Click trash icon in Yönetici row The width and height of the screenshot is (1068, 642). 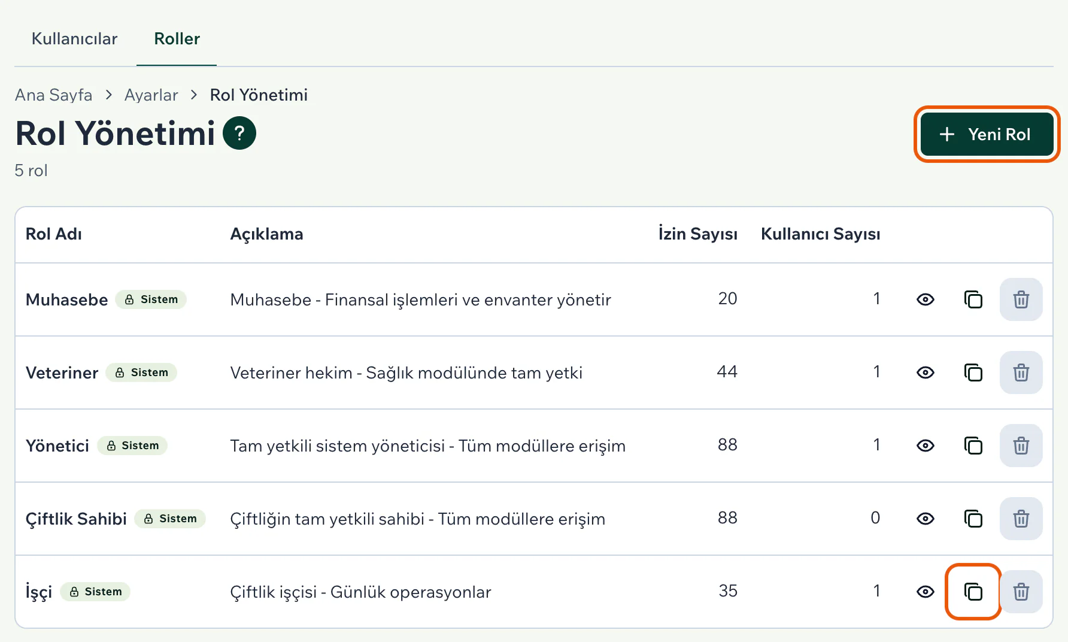coord(1021,446)
